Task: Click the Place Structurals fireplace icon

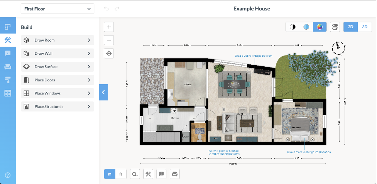Action: tap(27, 106)
